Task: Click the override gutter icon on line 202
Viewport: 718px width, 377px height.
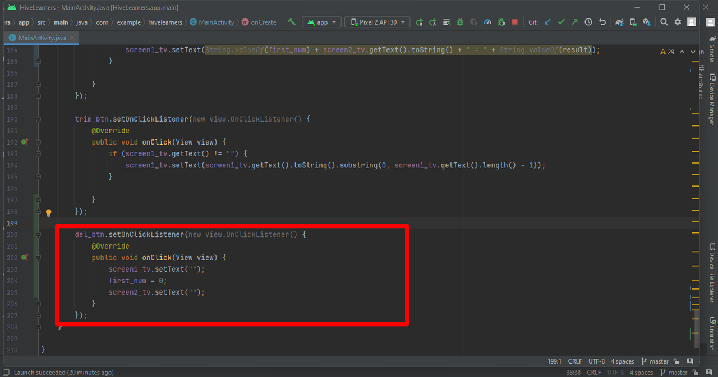Action: pyautogui.click(x=24, y=258)
